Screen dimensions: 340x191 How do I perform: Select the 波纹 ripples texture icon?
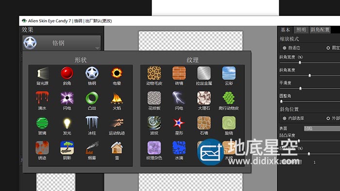pyautogui.click(x=154, y=123)
